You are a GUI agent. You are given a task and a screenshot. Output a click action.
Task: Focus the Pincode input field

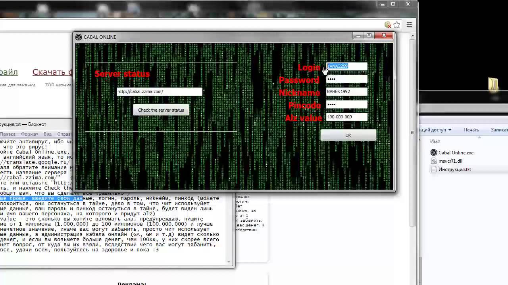(346, 104)
